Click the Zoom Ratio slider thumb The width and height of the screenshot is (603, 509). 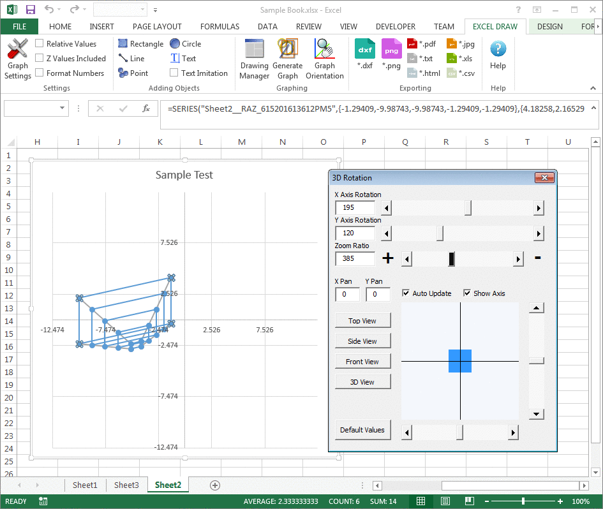452,259
